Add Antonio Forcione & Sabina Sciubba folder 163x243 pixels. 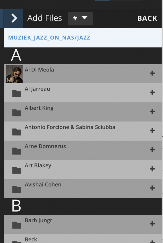[x=152, y=131]
